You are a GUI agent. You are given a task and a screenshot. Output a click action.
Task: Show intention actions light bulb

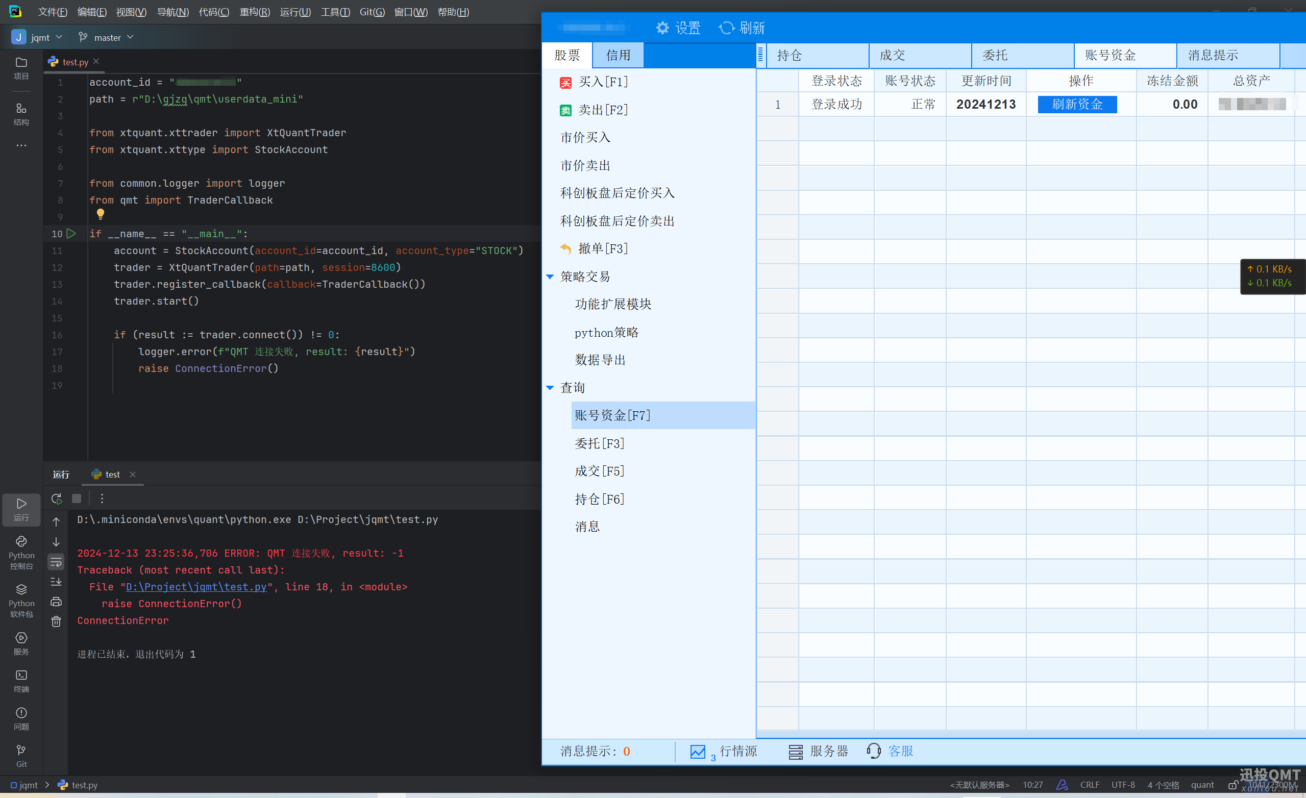100,214
